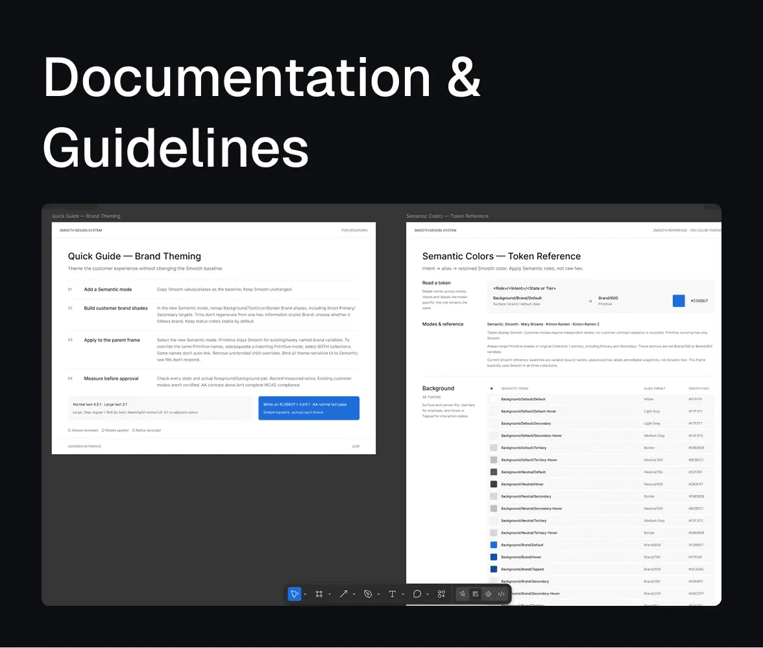Screen dimensions: 763x648
Task: Click the blue White on #2368D7 contrast card
Action: tap(309, 408)
